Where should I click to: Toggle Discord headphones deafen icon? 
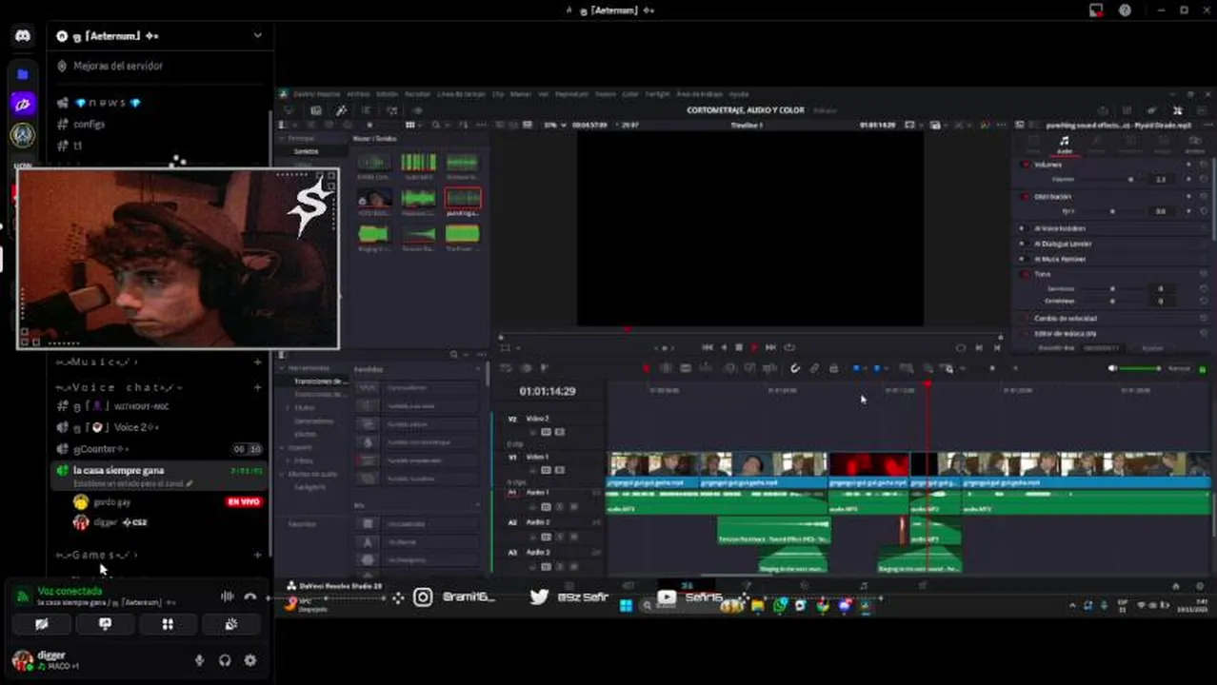pyautogui.click(x=225, y=660)
